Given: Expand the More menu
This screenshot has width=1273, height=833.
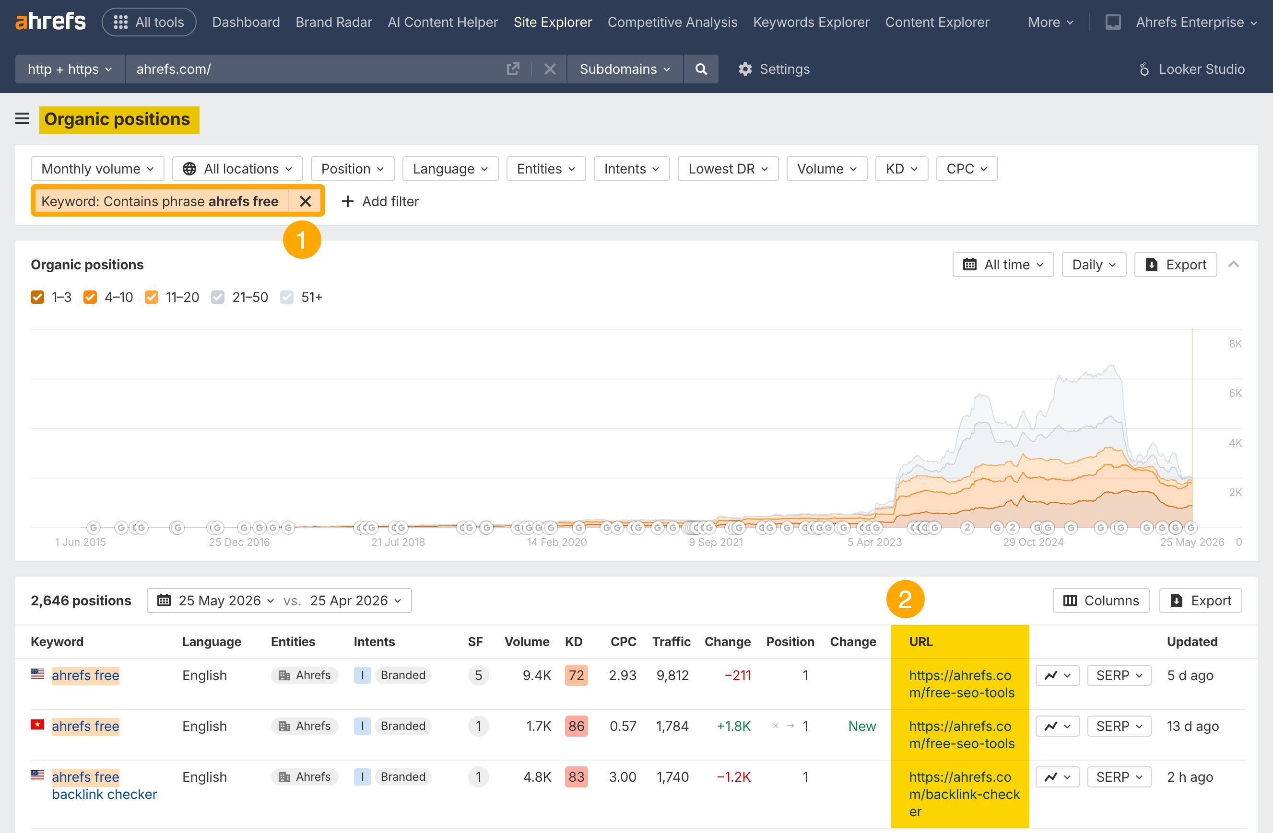Looking at the screenshot, I should pos(1050,22).
